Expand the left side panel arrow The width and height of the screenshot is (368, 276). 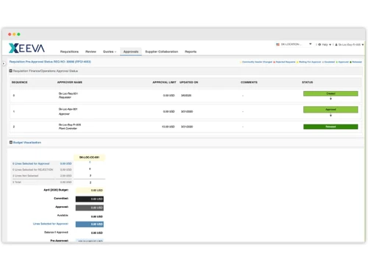click(x=4, y=63)
